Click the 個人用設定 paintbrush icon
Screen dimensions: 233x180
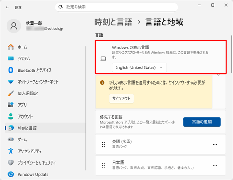coord(11,93)
